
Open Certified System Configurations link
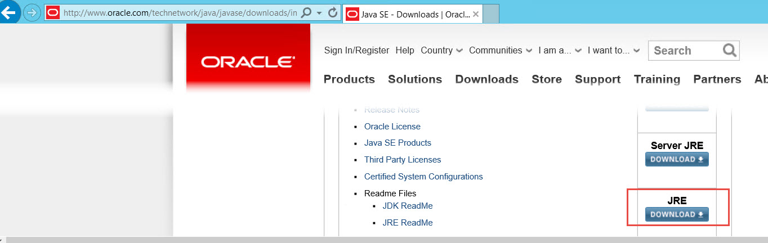tap(423, 177)
